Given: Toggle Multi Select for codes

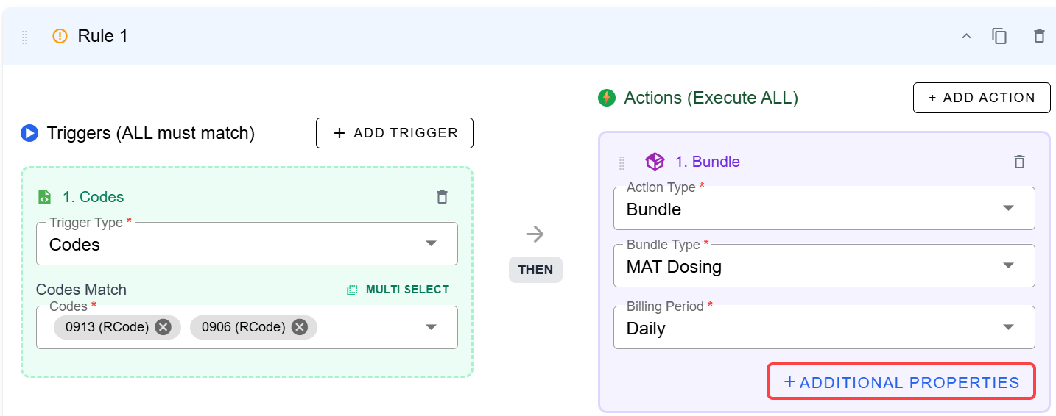Looking at the screenshot, I should [398, 290].
